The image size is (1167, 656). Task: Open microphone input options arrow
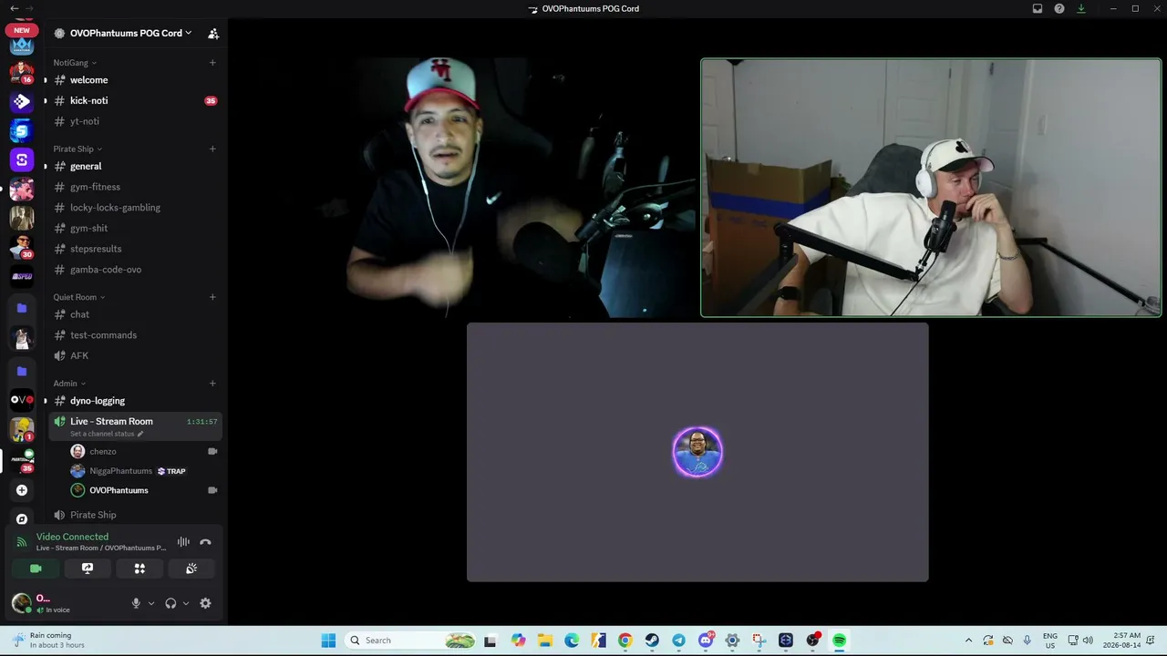coord(151,603)
